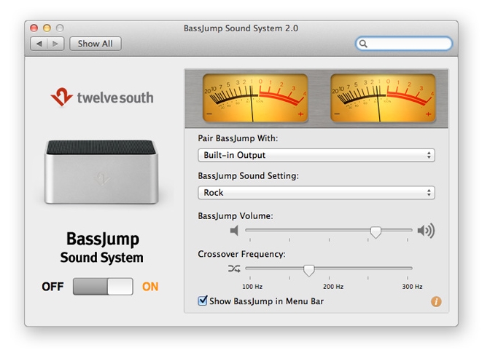
Task: Expand the BassJump Sound Setting dropdown
Action: [316, 193]
